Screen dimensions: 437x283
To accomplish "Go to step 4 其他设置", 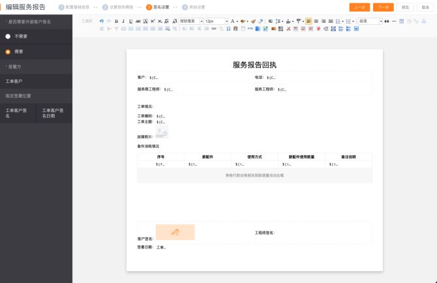I will [x=193, y=7].
